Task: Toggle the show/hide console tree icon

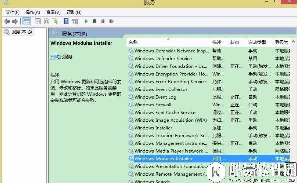Action: click(x=27, y=21)
